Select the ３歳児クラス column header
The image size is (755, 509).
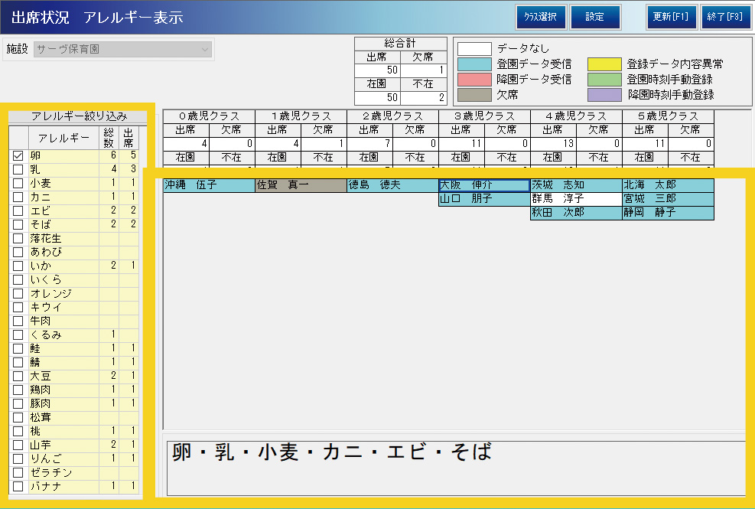pos(484,116)
